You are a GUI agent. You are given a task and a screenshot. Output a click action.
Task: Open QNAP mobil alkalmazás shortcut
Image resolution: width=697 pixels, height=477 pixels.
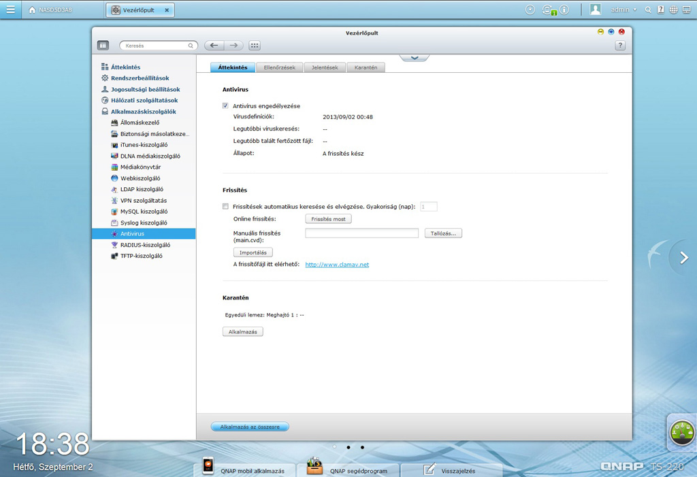pos(245,470)
